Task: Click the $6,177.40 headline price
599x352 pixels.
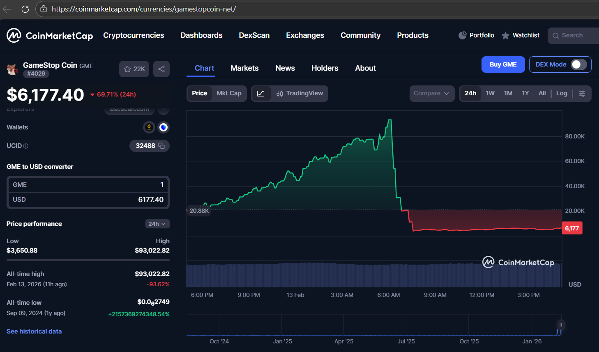Action: click(x=45, y=95)
